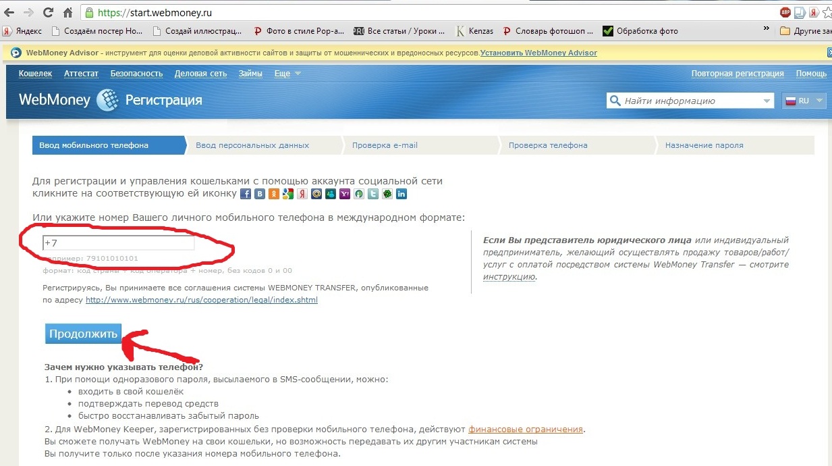Click the browser Back arrow
832x466 pixels.
9,13
